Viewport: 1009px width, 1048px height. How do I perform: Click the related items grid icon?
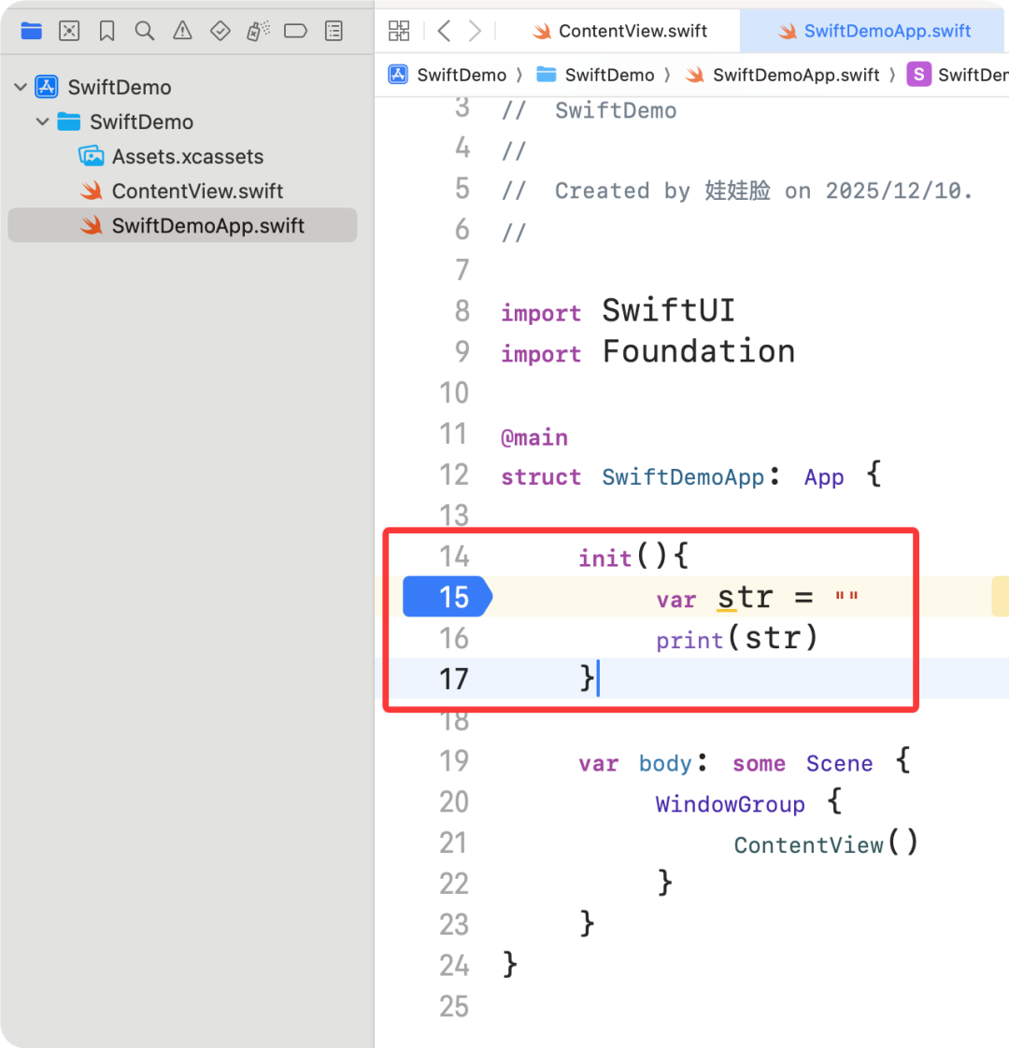(x=399, y=31)
